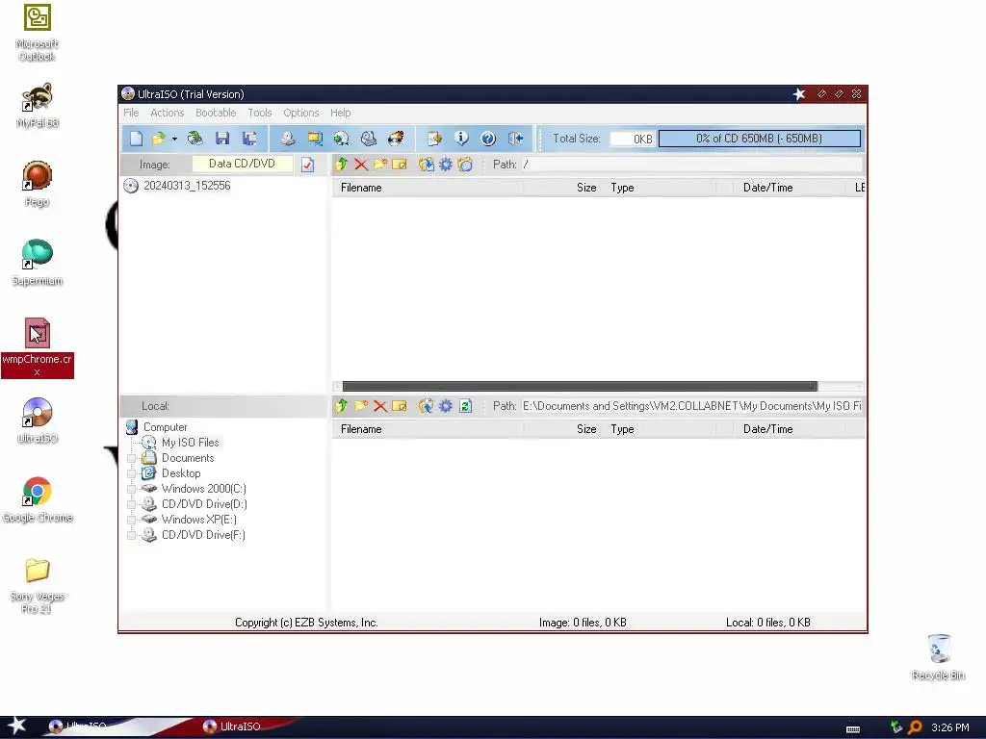Screen dimensions: 986x739
Task: Click the document with orange arrow toolbar icon
Action: (434, 139)
